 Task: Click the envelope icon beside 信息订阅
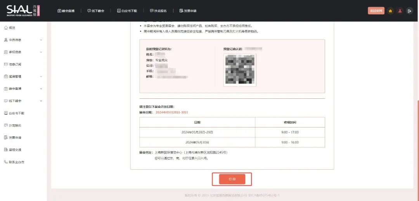6,64
